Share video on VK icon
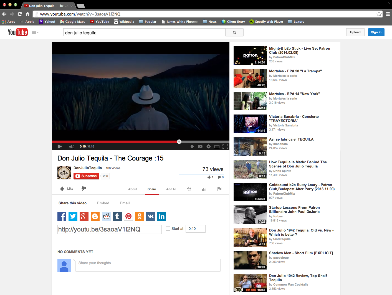The height and width of the screenshot is (295, 392). 151,216
